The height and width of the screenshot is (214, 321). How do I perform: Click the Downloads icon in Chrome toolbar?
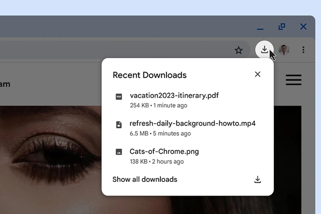click(264, 50)
